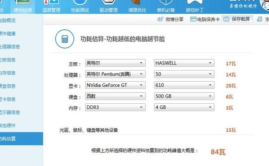Click the 84瓦 total peak power value
Screen dimensions: 269x166
218,152
